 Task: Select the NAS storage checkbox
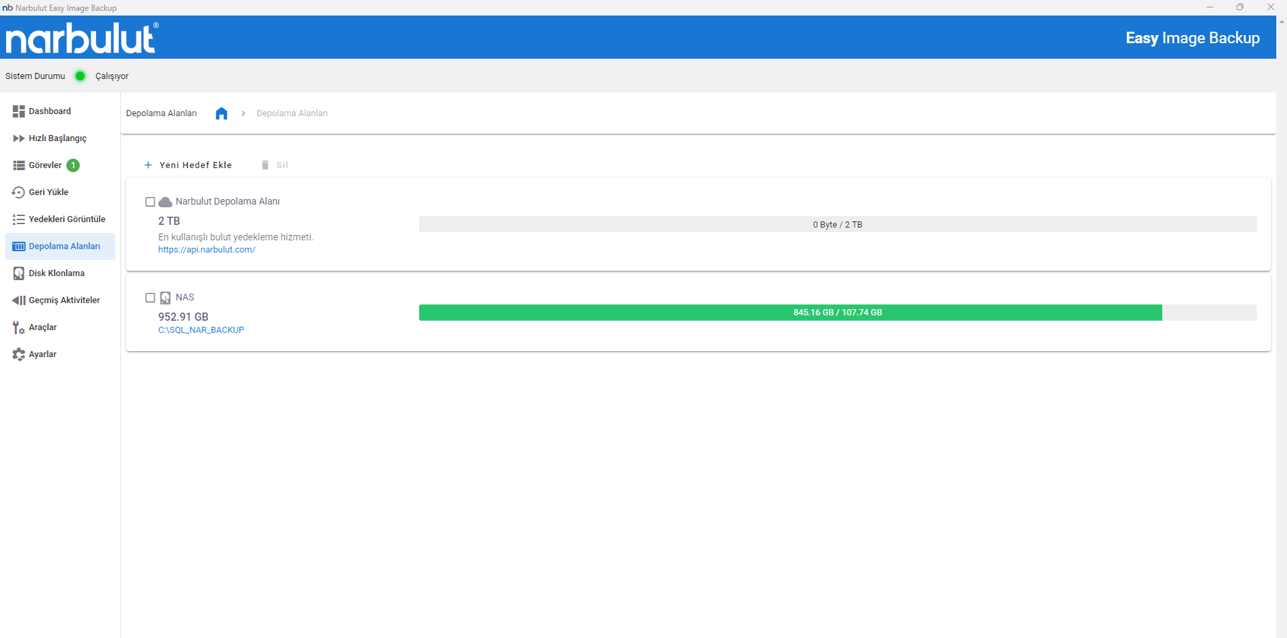150,298
